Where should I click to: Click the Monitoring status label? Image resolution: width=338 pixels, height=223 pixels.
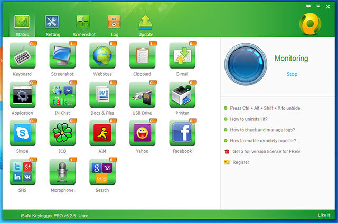coord(291,59)
